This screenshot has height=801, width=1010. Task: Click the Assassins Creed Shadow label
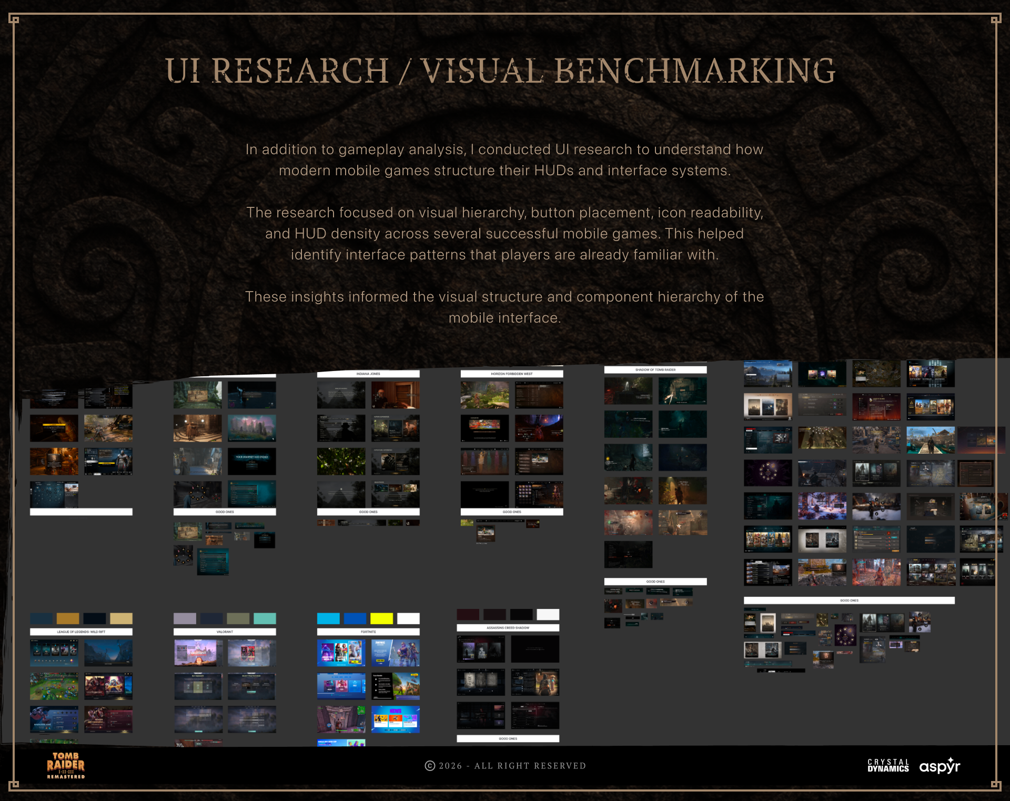[508, 628]
